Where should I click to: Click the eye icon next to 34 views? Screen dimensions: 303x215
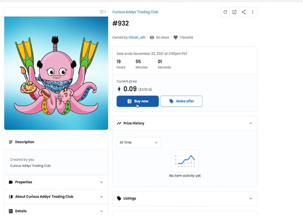[x=152, y=37]
